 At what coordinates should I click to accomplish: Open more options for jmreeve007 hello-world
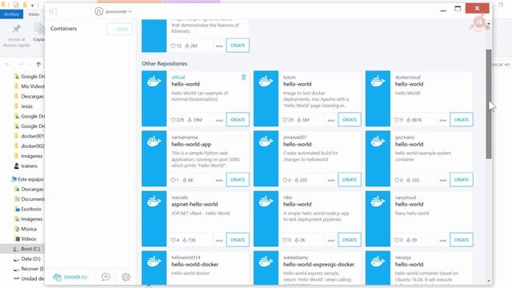click(x=331, y=180)
